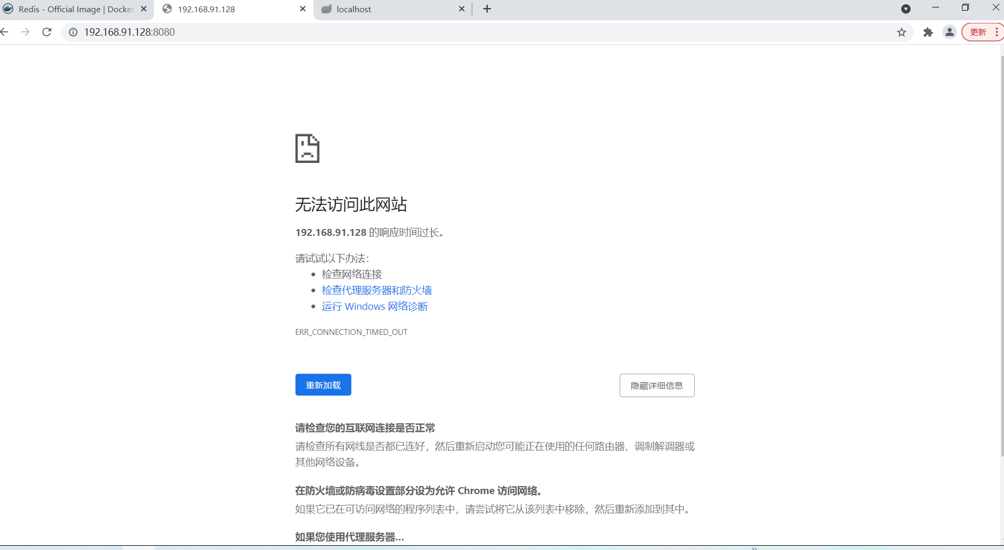Bookmark this page via the star icon
Image resolution: width=1004 pixels, height=550 pixels.
pyautogui.click(x=902, y=32)
